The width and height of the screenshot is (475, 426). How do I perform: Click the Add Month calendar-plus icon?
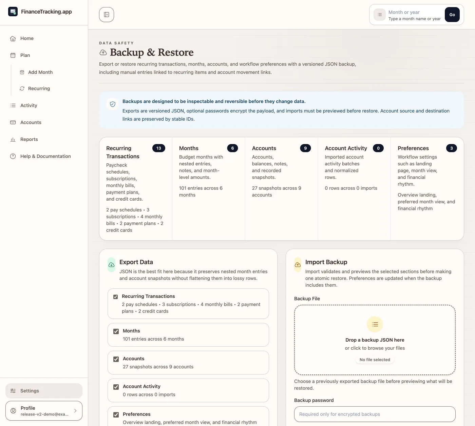[x=22, y=72]
